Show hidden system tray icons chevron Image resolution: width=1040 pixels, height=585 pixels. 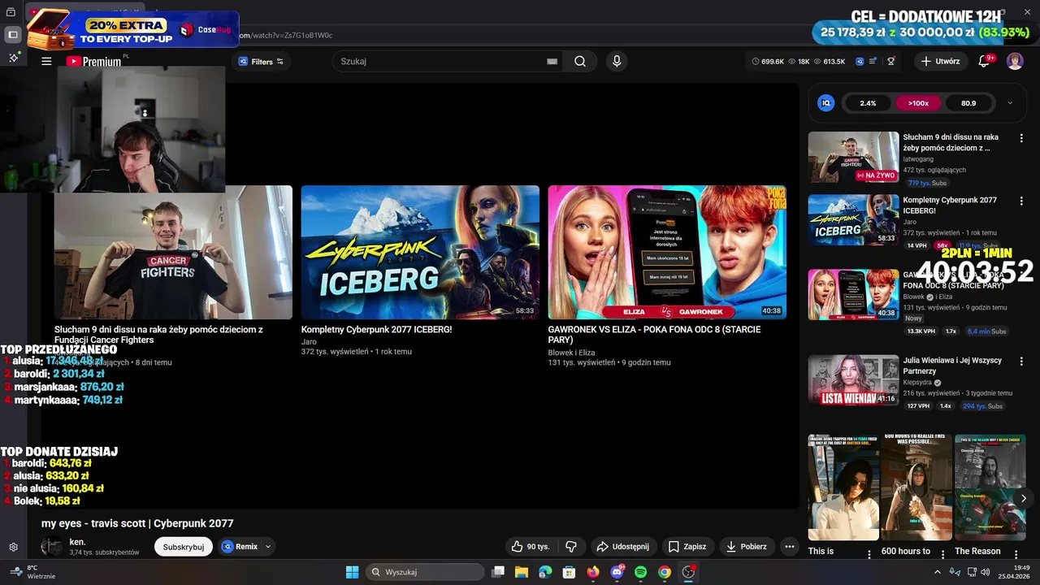point(938,572)
